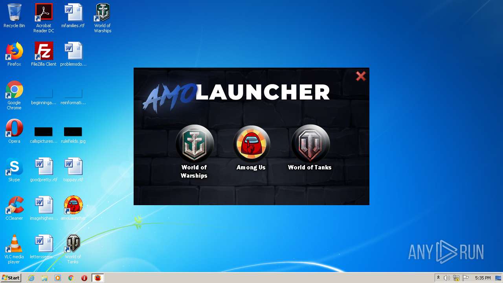Viewport: 503px width, 283px height.
Task: Select lettersseem... document on desktop
Action: coord(44,247)
